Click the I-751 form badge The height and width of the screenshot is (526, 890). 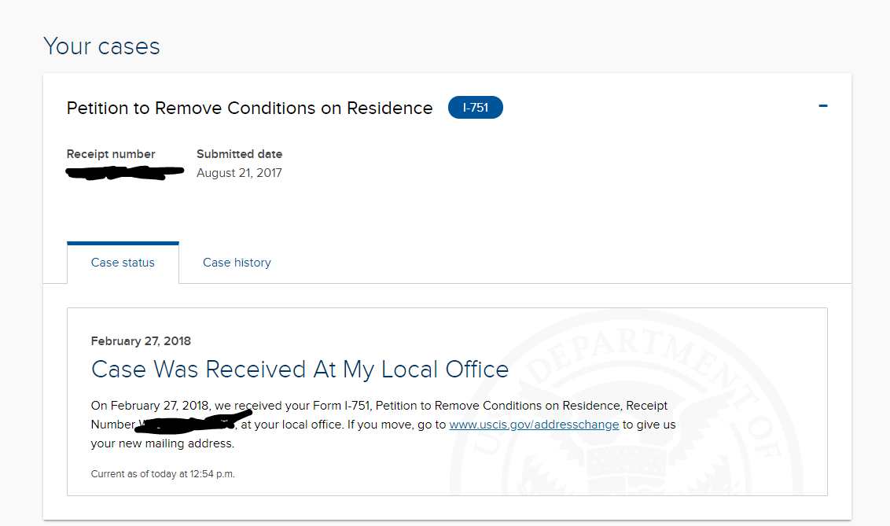(475, 107)
